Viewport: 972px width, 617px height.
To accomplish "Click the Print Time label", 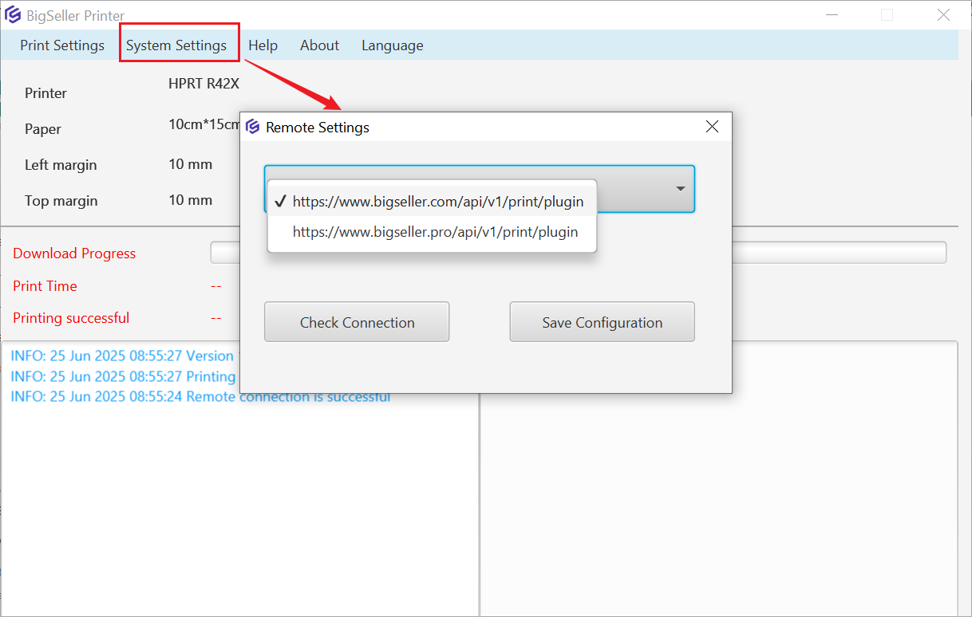I will [45, 286].
